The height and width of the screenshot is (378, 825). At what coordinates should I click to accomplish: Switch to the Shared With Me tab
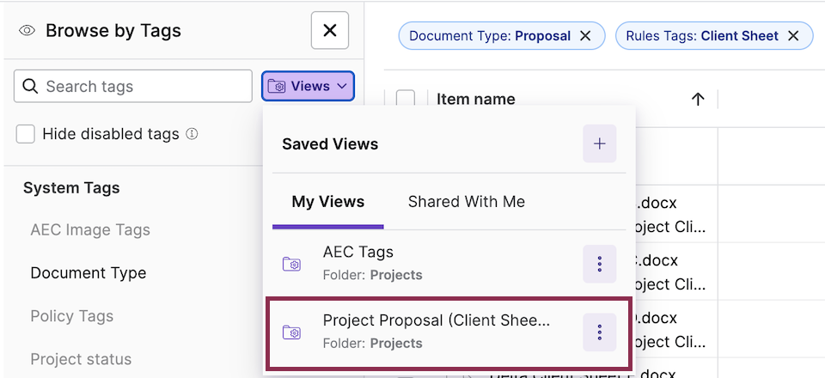tap(466, 202)
